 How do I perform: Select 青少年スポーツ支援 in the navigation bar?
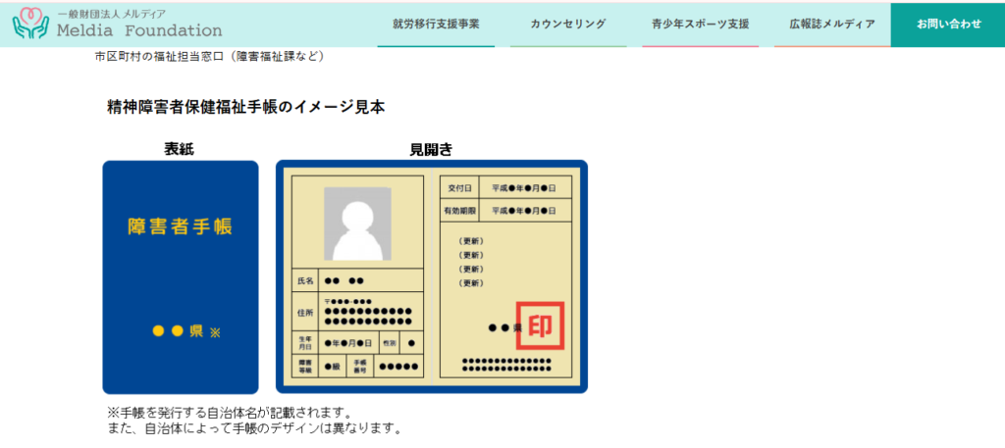(700, 25)
